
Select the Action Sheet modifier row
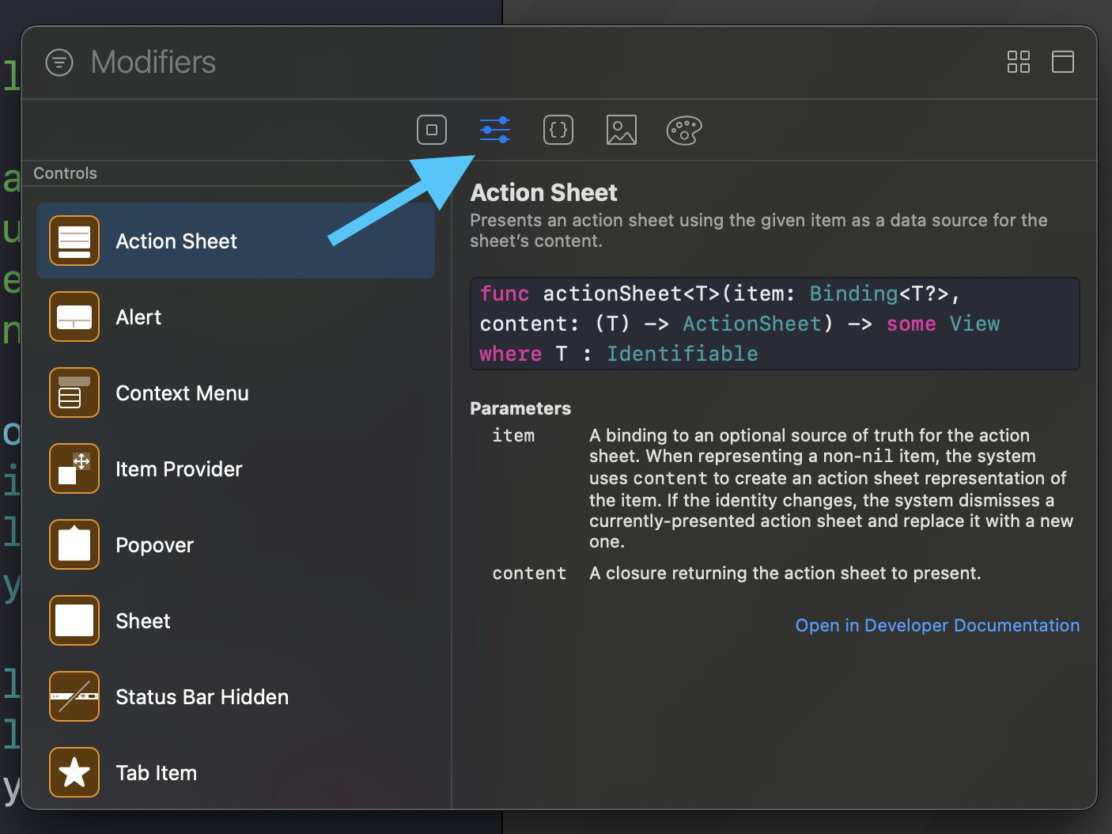[236, 241]
